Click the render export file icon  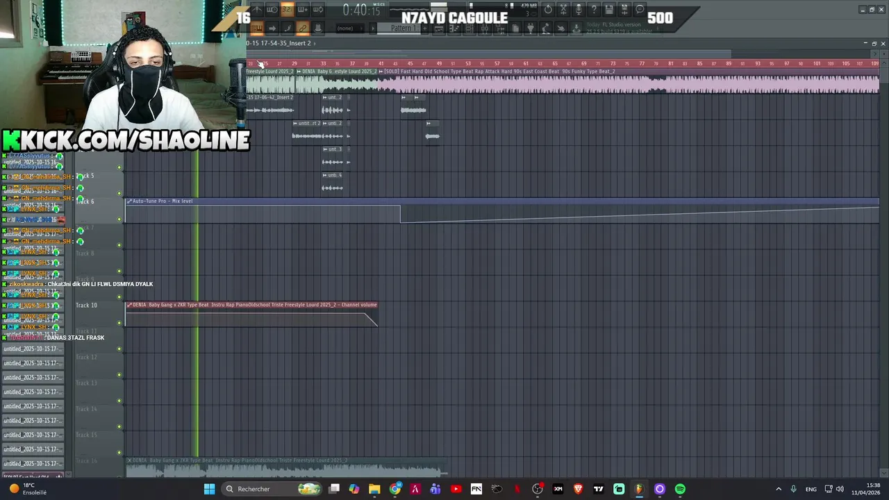click(624, 10)
